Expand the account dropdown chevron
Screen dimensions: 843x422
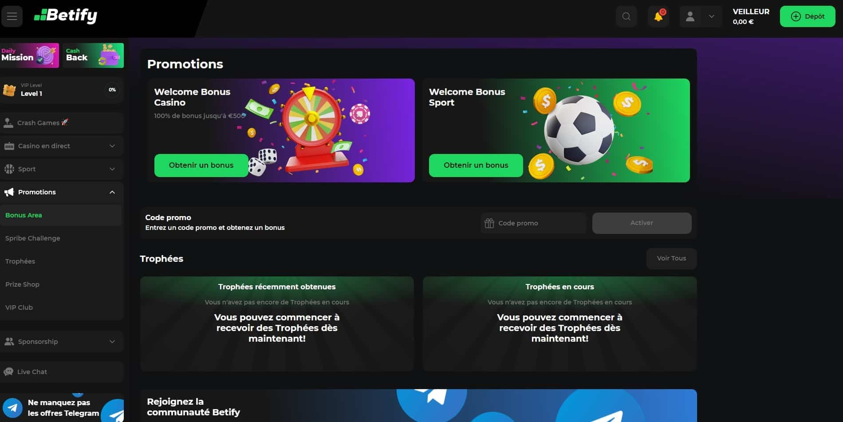pos(711,17)
